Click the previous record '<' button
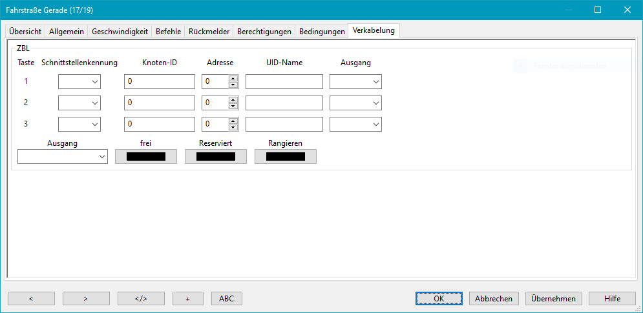 pyautogui.click(x=31, y=298)
